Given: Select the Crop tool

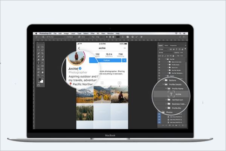Looking at the screenshot, I should (x=43, y=54).
